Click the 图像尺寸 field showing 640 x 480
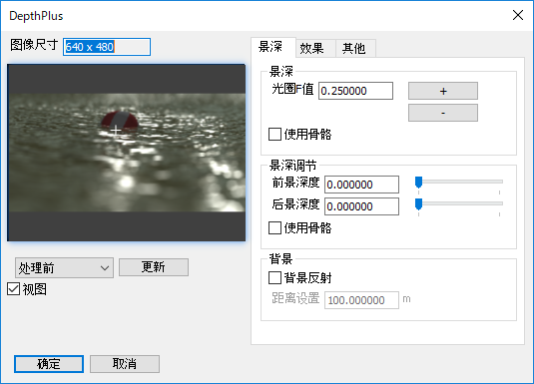Screen dimensions: 534x384 tap(107, 47)
